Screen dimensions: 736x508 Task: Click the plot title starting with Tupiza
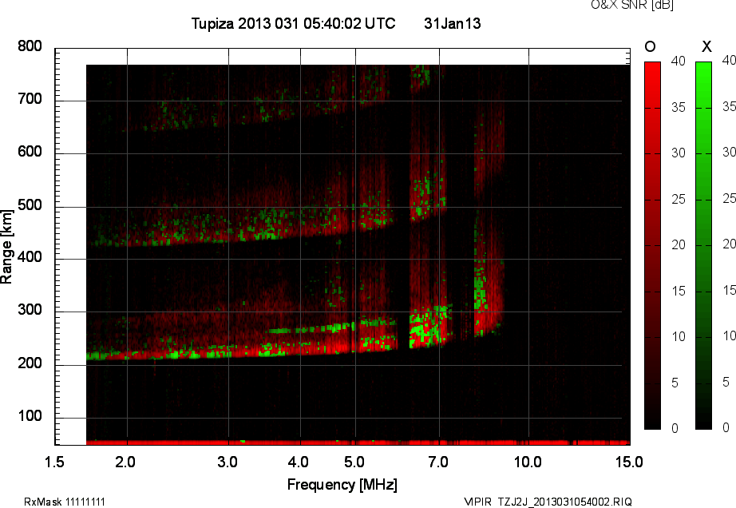point(293,24)
